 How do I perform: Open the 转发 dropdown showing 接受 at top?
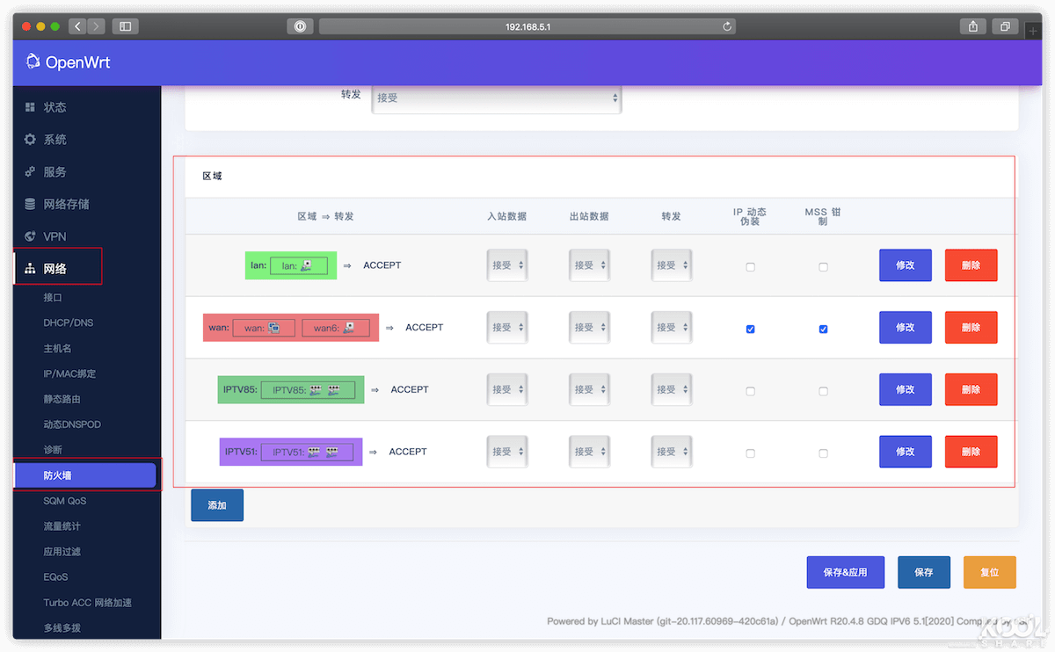496,98
